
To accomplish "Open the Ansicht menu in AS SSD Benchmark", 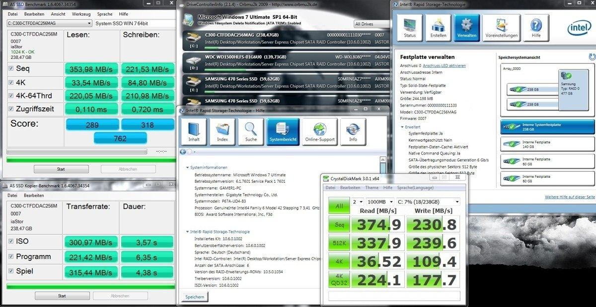I will click(58, 14).
